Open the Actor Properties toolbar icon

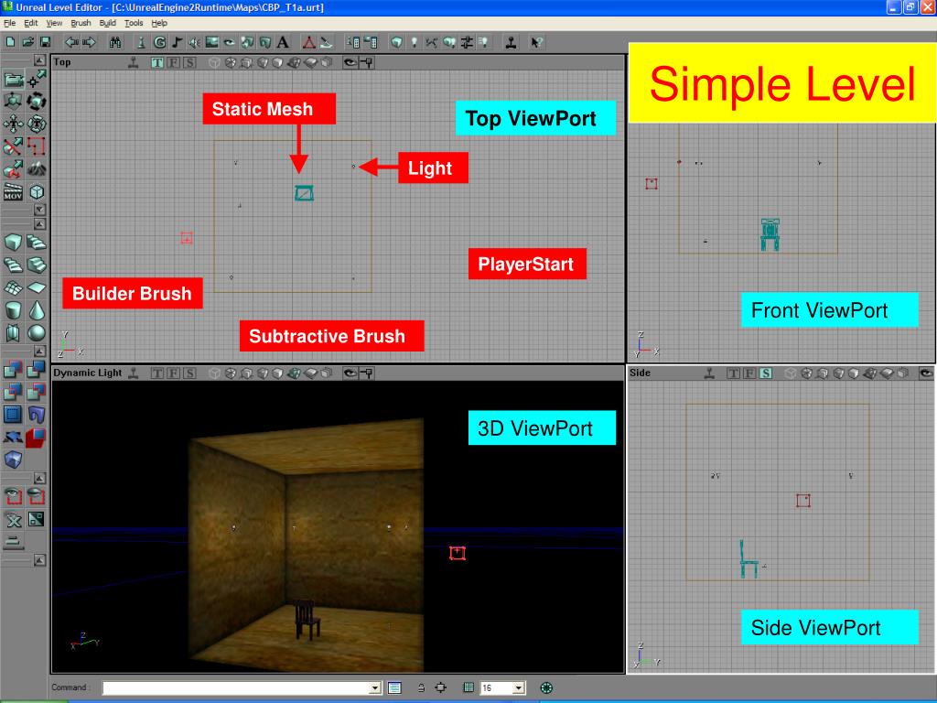pos(353,42)
